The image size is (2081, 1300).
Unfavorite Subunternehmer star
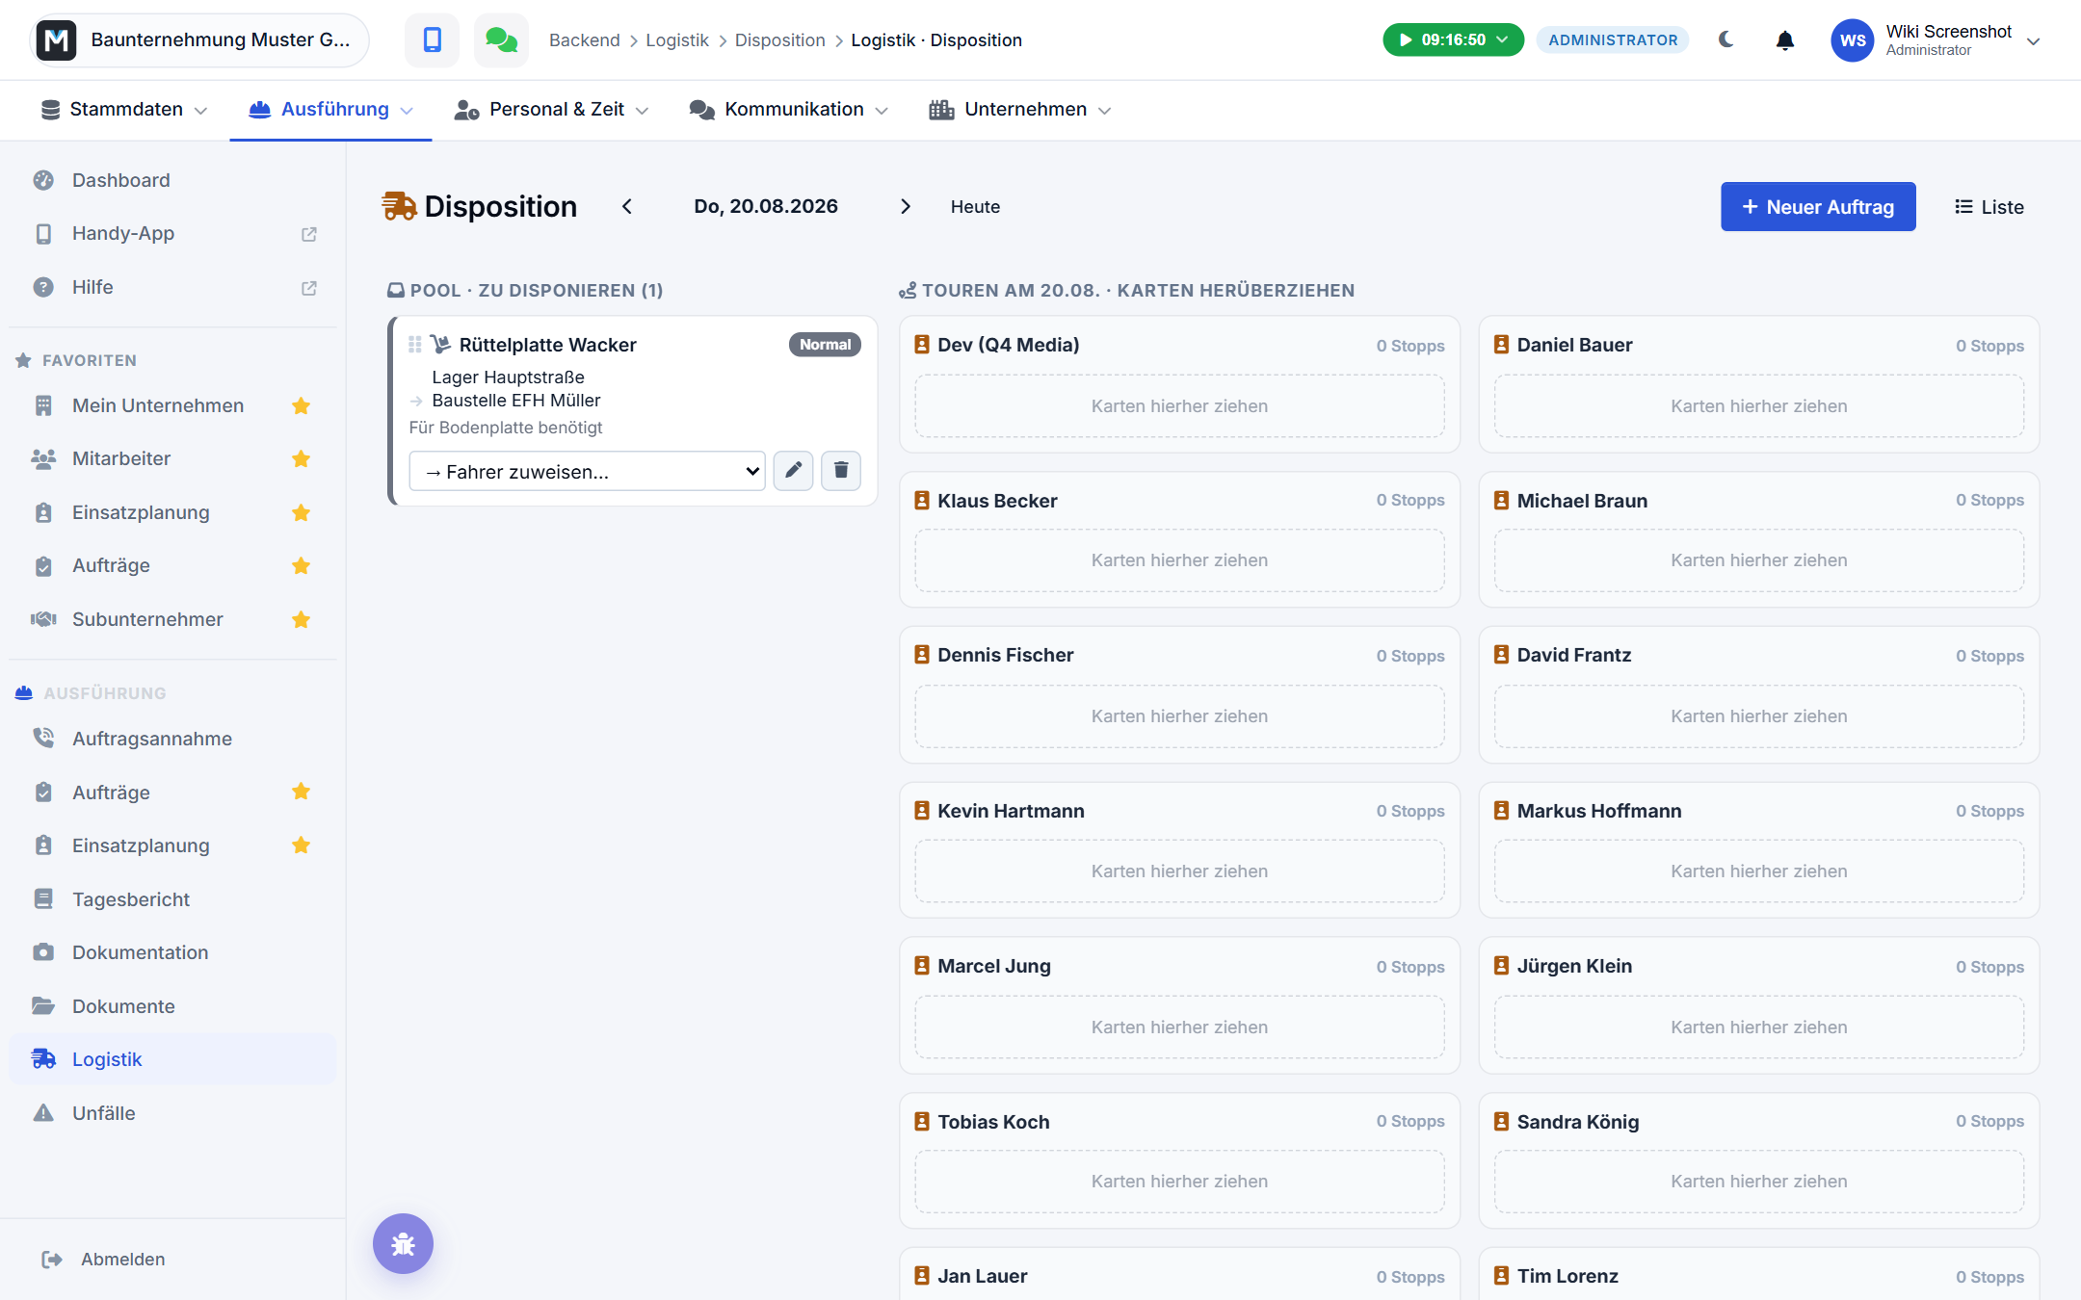(x=302, y=619)
